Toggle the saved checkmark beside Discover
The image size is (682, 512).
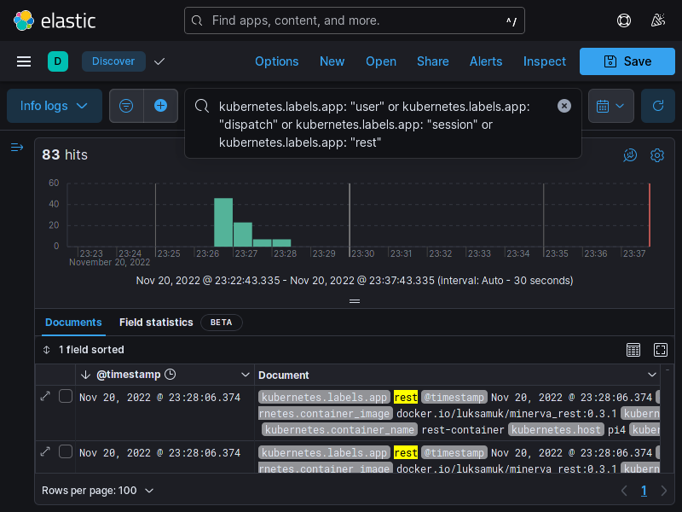(159, 61)
